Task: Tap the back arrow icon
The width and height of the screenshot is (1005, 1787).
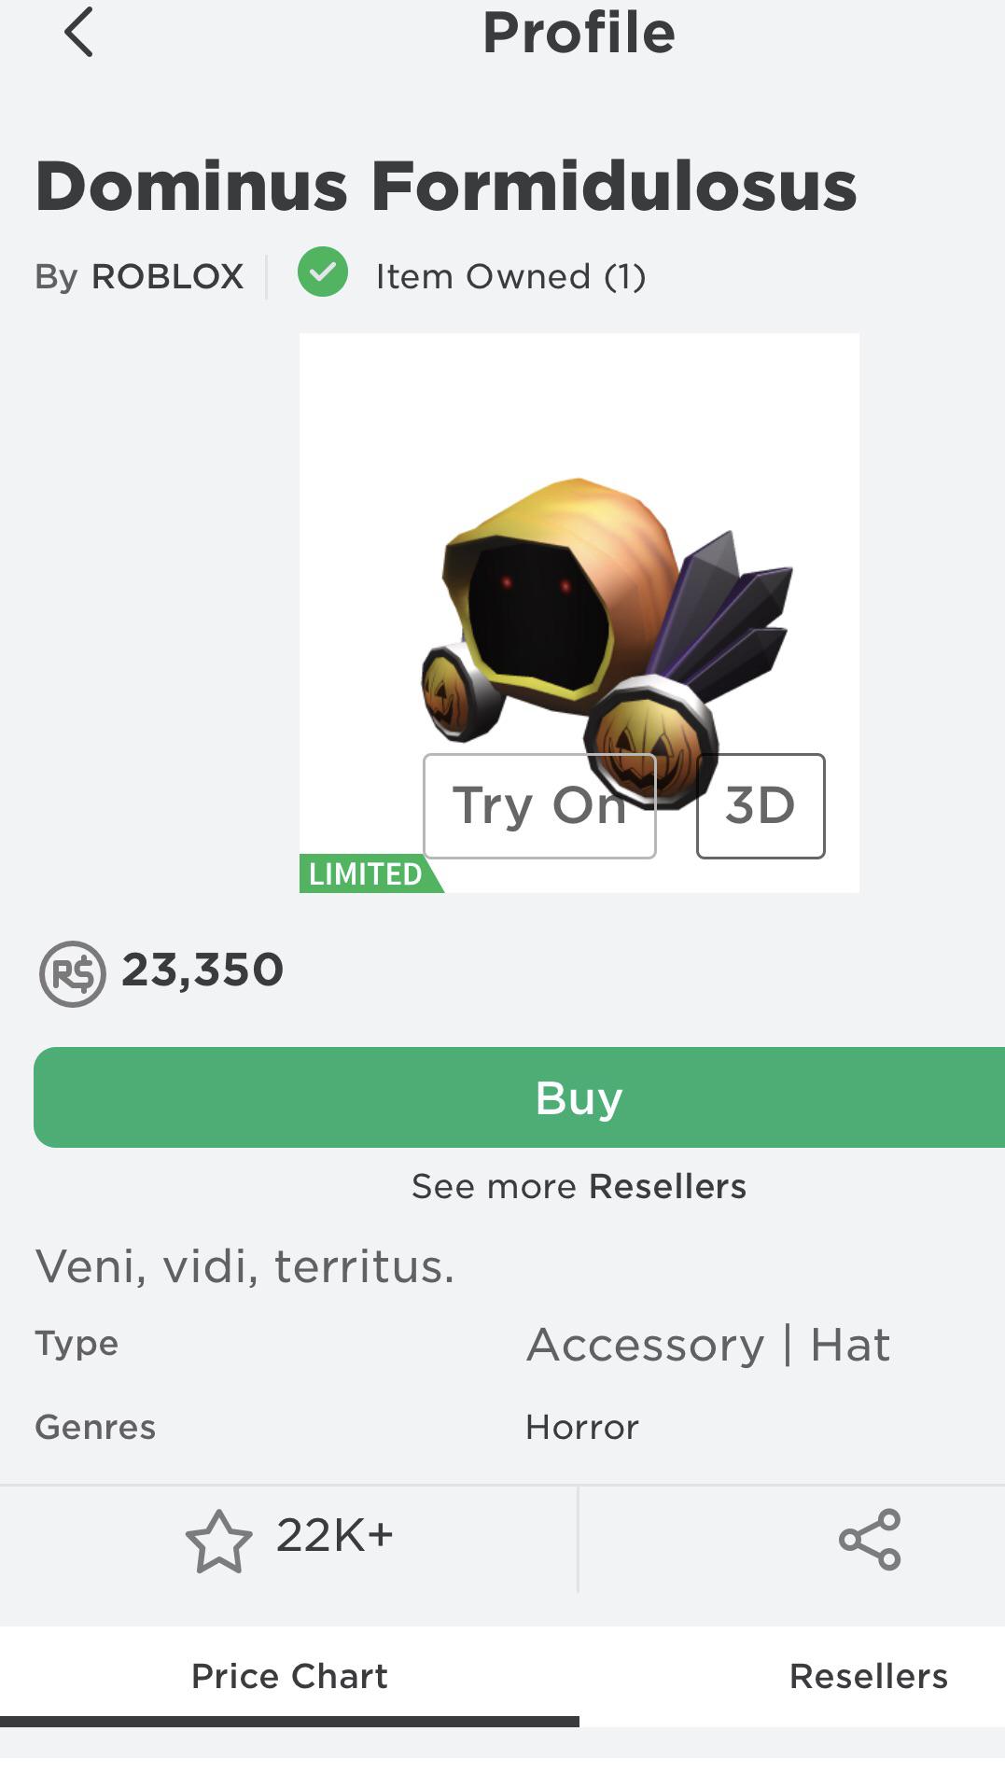Action: point(79,32)
